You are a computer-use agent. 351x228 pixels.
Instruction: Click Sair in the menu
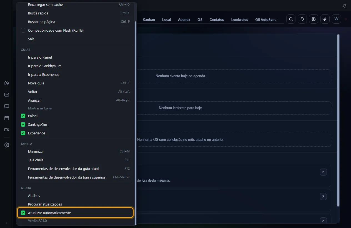point(75,39)
